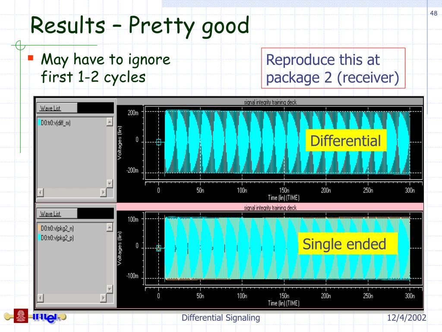Select the D0:tr0:v(diff_rx) waveform entry
Image resolution: width=442 pixels, height=332 pixels.
[x=54, y=123]
